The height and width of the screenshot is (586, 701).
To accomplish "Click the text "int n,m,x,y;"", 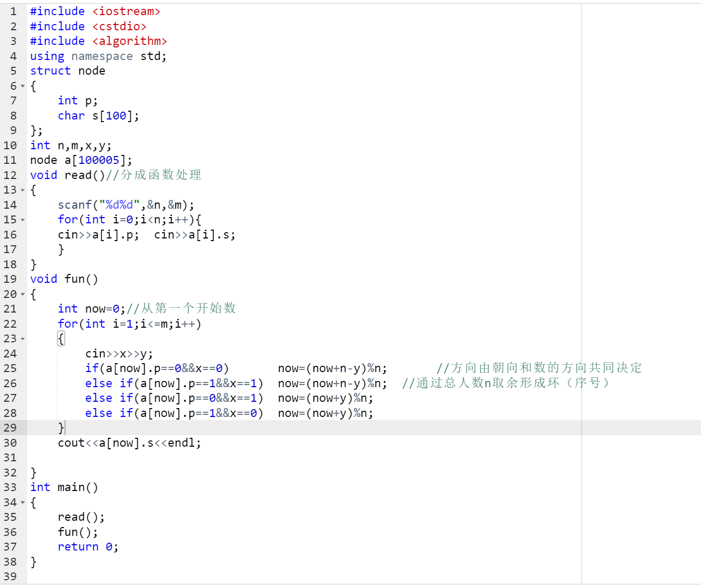I will click(71, 146).
